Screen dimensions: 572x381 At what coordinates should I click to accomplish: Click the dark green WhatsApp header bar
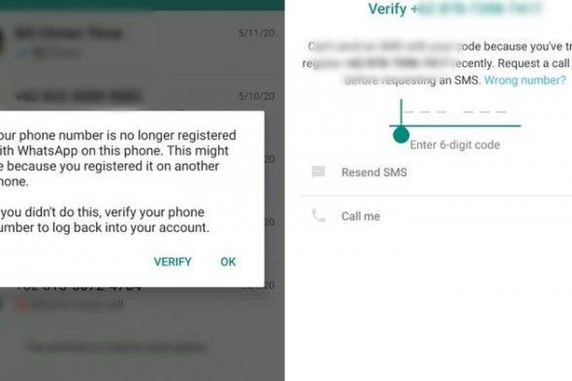[142, 5]
